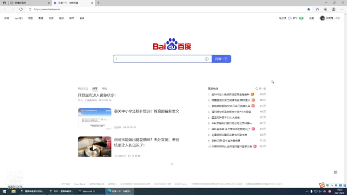Open headline 拜登宣布进入紧急状态
This screenshot has width=347, height=195.
(97, 95)
